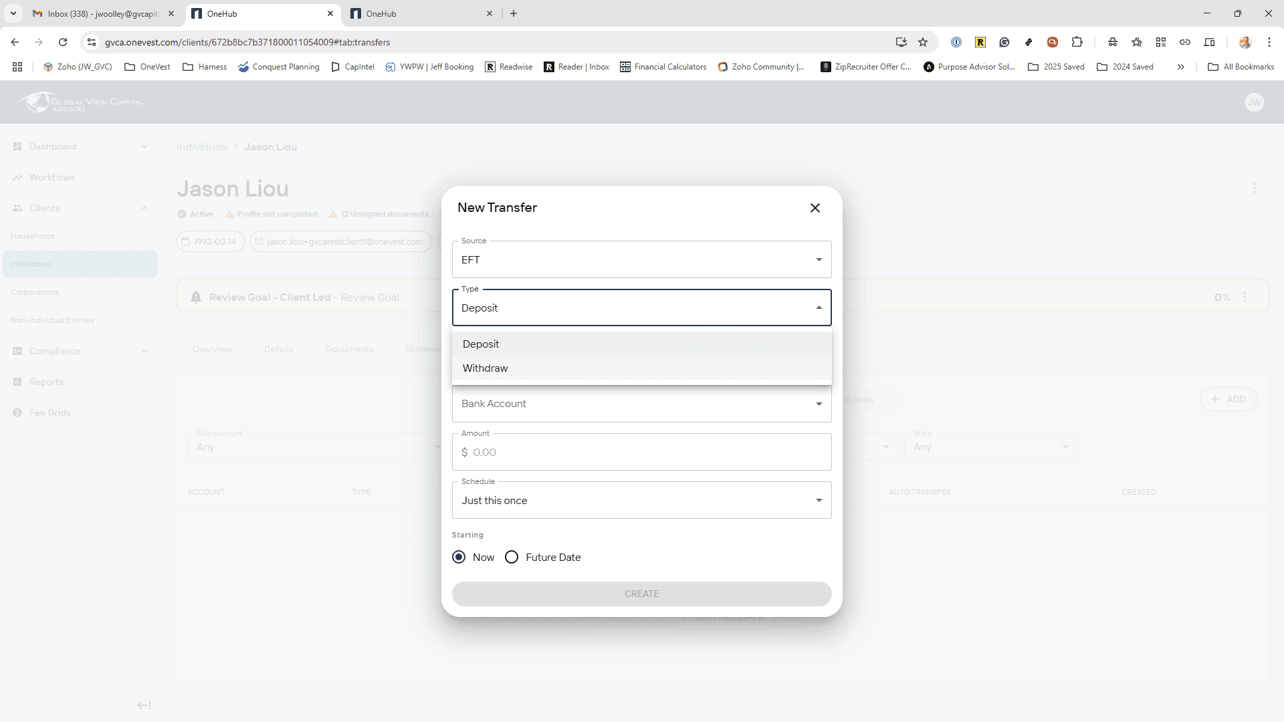Screen dimensions: 1284x722
Task: Open the Gmail Inbox tab
Action: 104,13
